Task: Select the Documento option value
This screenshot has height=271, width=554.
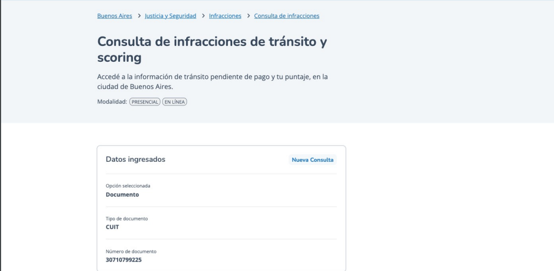Action: click(x=122, y=194)
